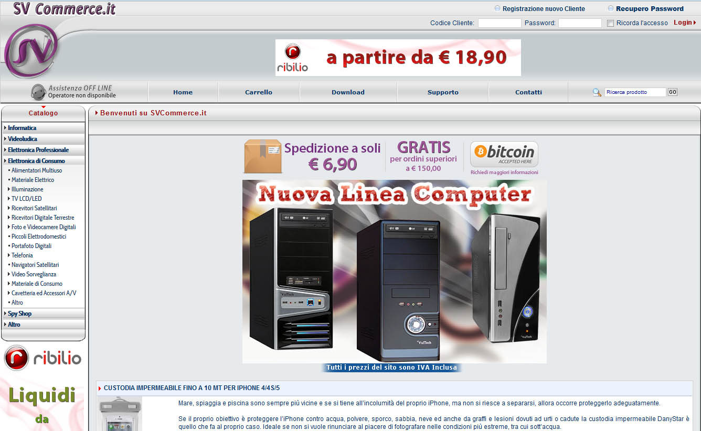Open the Home menu item
Viewport: 701px width, 431px height.
pos(183,92)
